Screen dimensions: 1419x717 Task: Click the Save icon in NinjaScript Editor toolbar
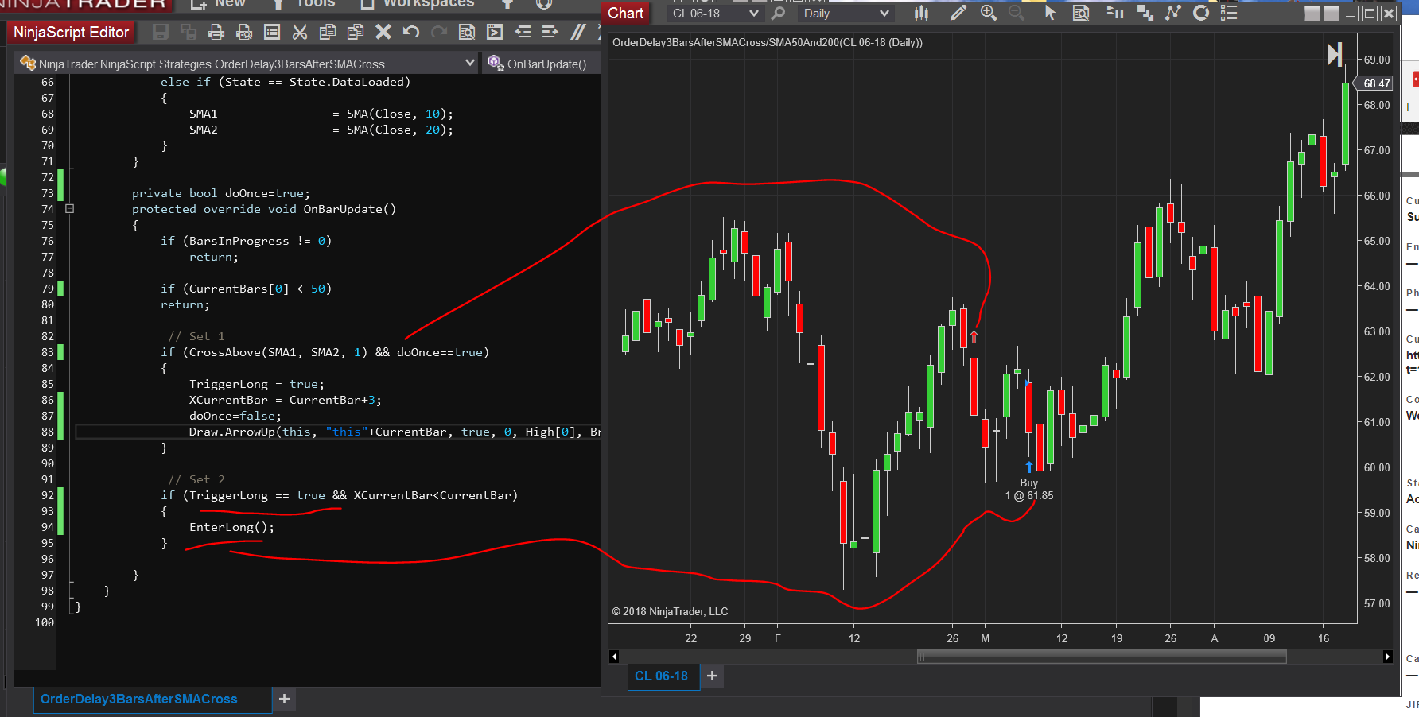(161, 32)
